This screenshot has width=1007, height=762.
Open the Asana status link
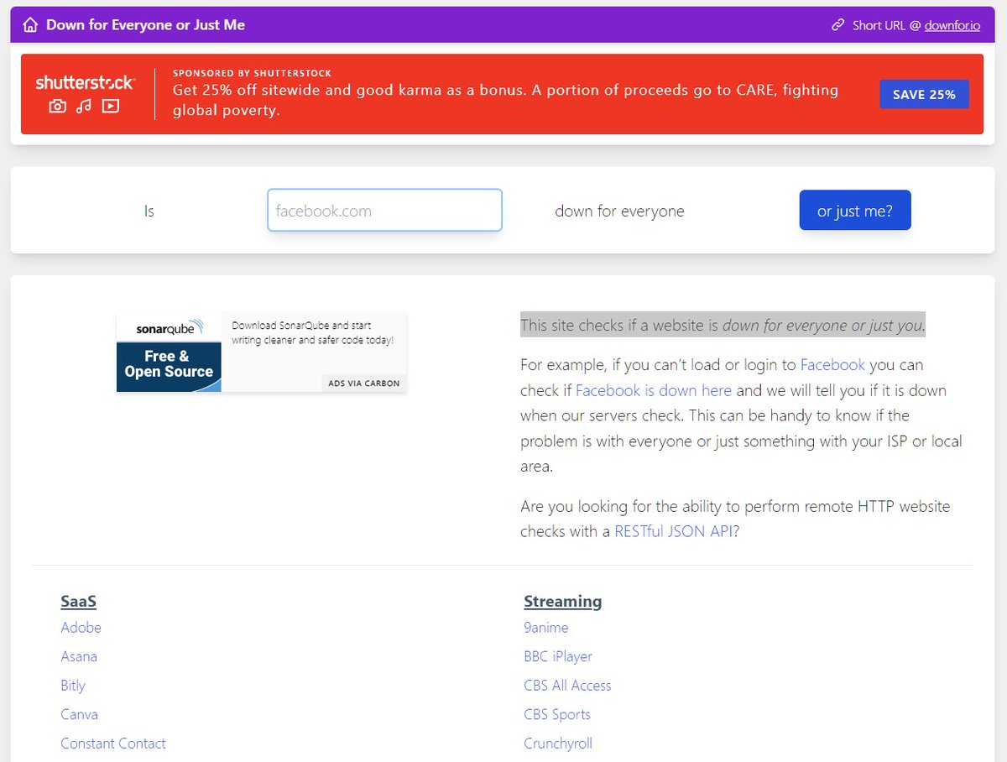[79, 656]
